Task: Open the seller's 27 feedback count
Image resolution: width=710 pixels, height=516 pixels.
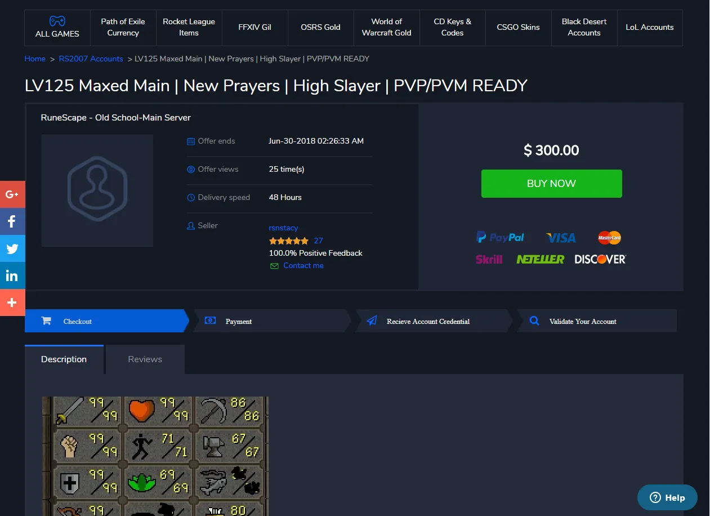Action: click(x=319, y=241)
